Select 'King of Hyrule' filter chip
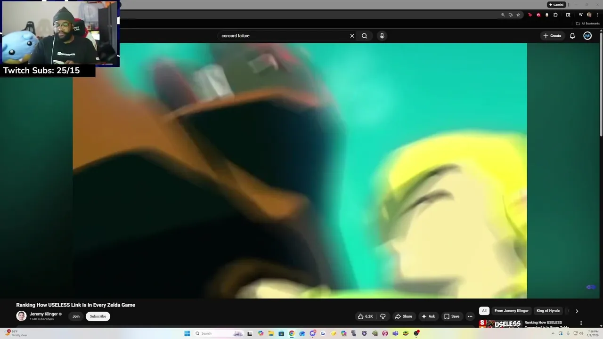Image resolution: width=603 pixels, height=339 pixels. (x=548, y=311)
